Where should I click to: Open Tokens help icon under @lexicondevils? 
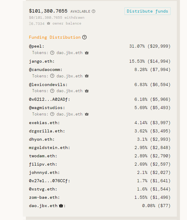coord(52,91)
